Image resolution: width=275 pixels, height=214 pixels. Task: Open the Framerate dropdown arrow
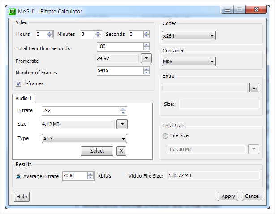[146, 58]
